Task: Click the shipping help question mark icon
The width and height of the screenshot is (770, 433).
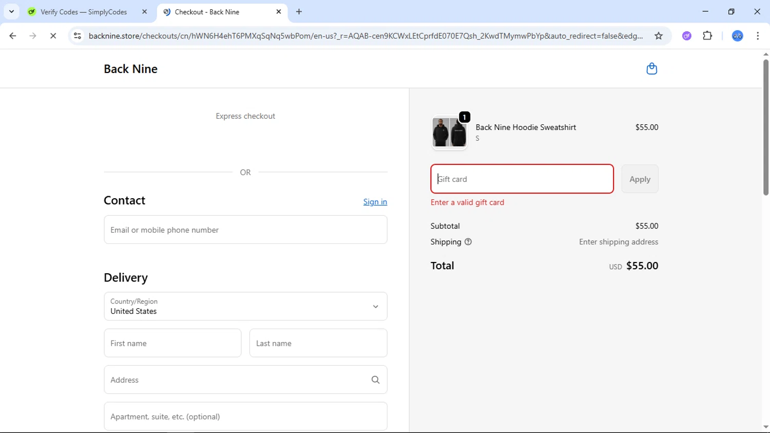Action: pyautogui.click(x=468, y=242)
